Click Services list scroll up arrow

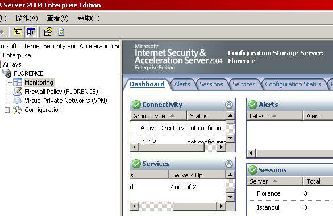tap(230, 175)
